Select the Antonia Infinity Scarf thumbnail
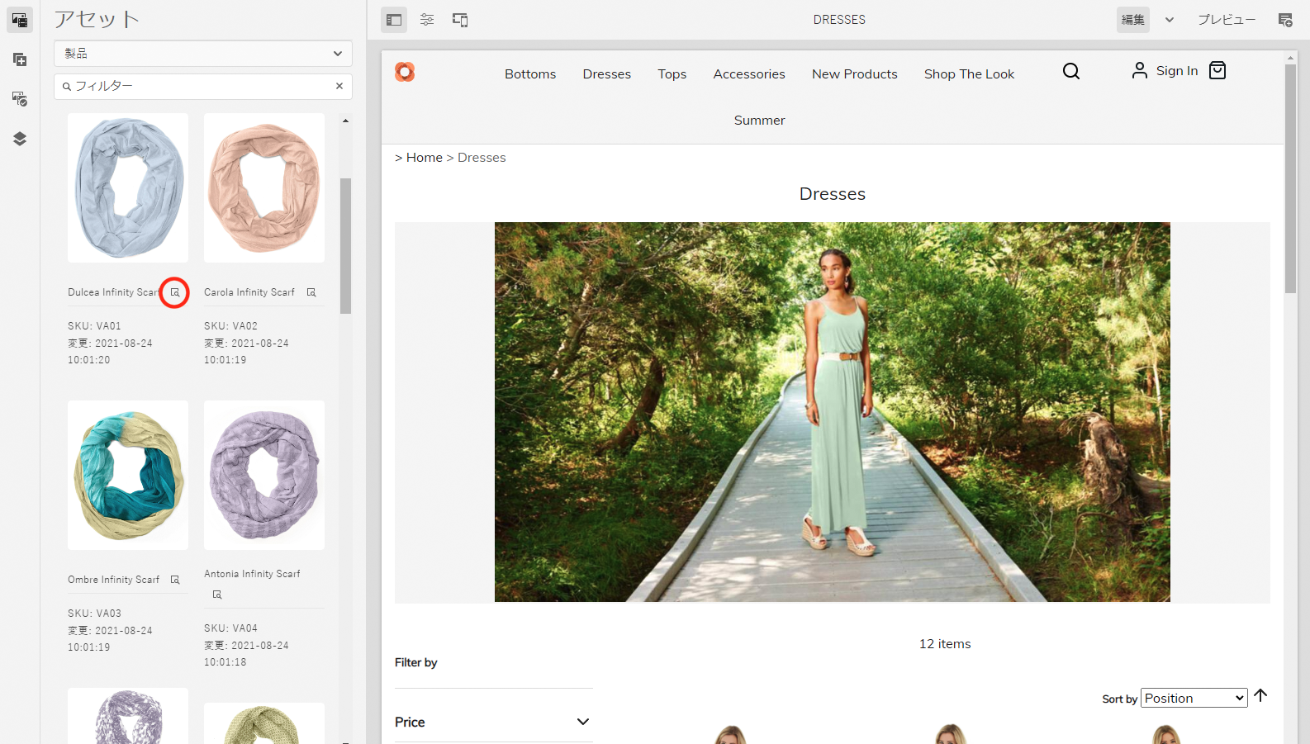The width and height of the screenshot is (1310, 744). click(264, 476)
